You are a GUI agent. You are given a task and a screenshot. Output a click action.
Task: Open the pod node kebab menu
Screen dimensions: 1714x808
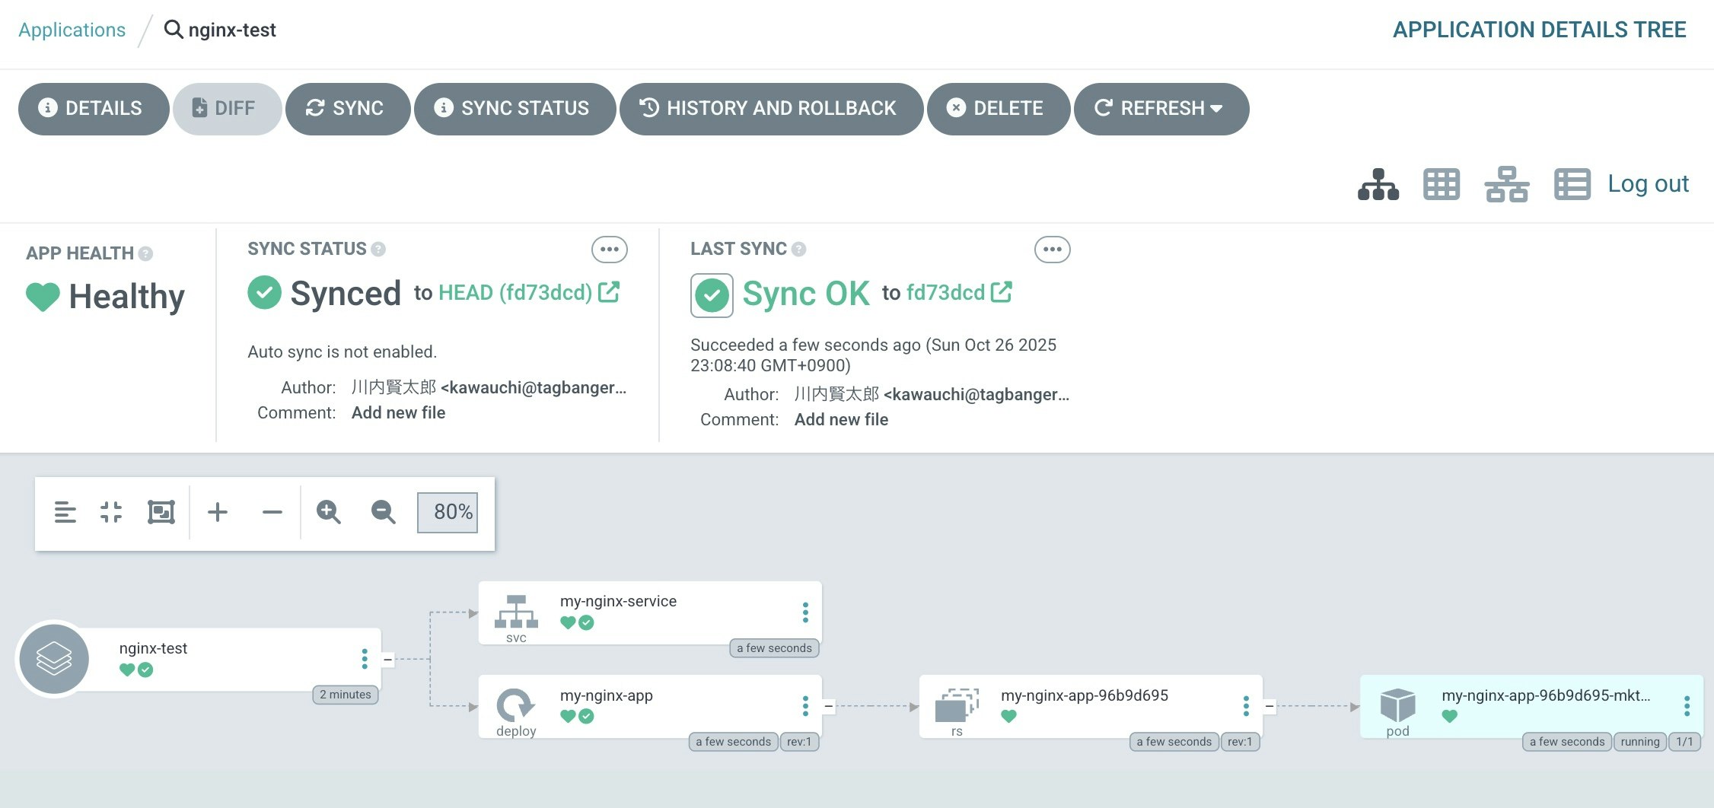tap(1687, 706)
